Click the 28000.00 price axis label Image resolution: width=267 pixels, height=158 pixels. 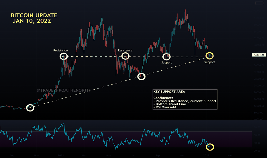[260, 79]
